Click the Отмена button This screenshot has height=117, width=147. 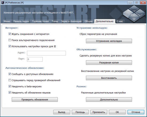136,112
